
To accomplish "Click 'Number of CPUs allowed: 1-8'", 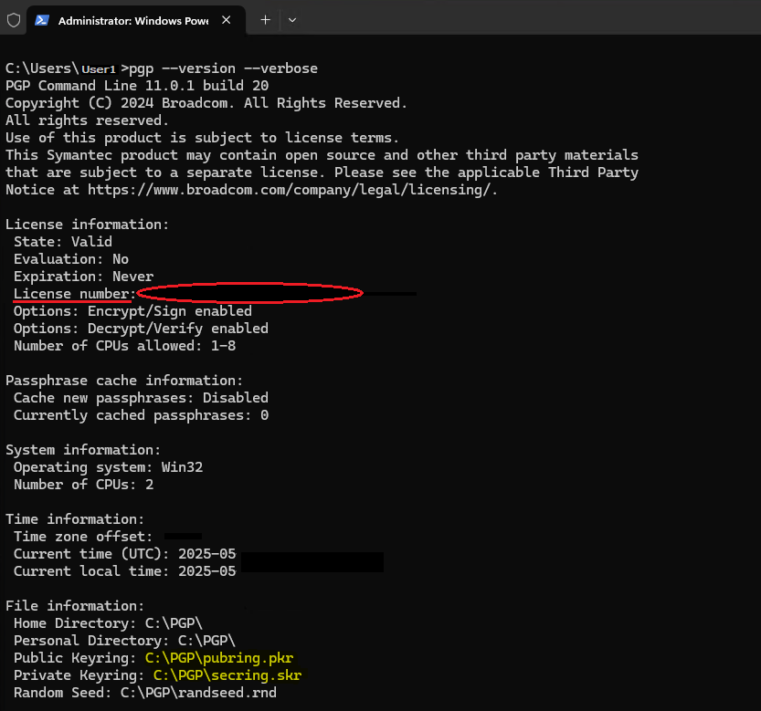I will [x=125, y=346].
